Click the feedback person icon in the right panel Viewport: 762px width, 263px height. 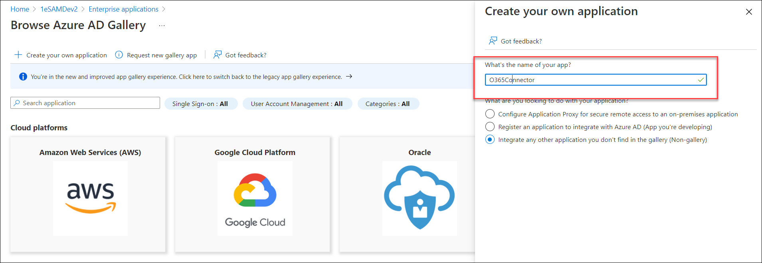[493, 41]
